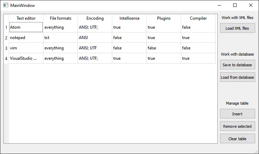Select the Atom cell
This screenshot has height=154, width=259.
pyautogui.click(x=26, y=27)
